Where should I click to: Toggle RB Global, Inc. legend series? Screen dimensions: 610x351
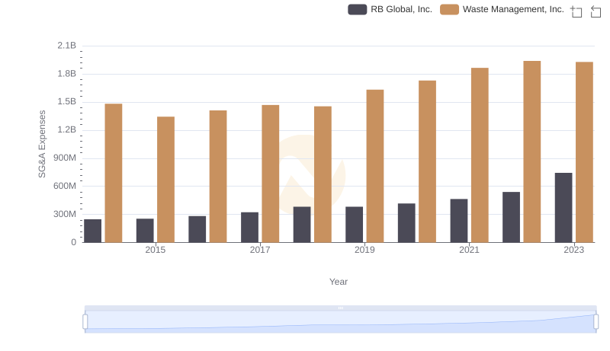coord(390,9)
